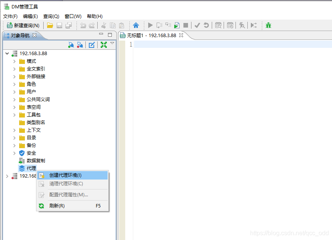Click the disconnect (red plug) icon in navigator
This screenshot has width=332, height=240.
pos(80,45)
